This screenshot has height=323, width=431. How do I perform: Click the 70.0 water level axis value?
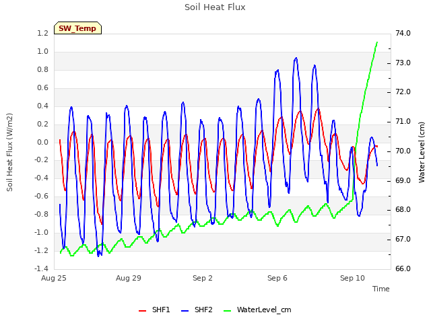tap(403, 151)
